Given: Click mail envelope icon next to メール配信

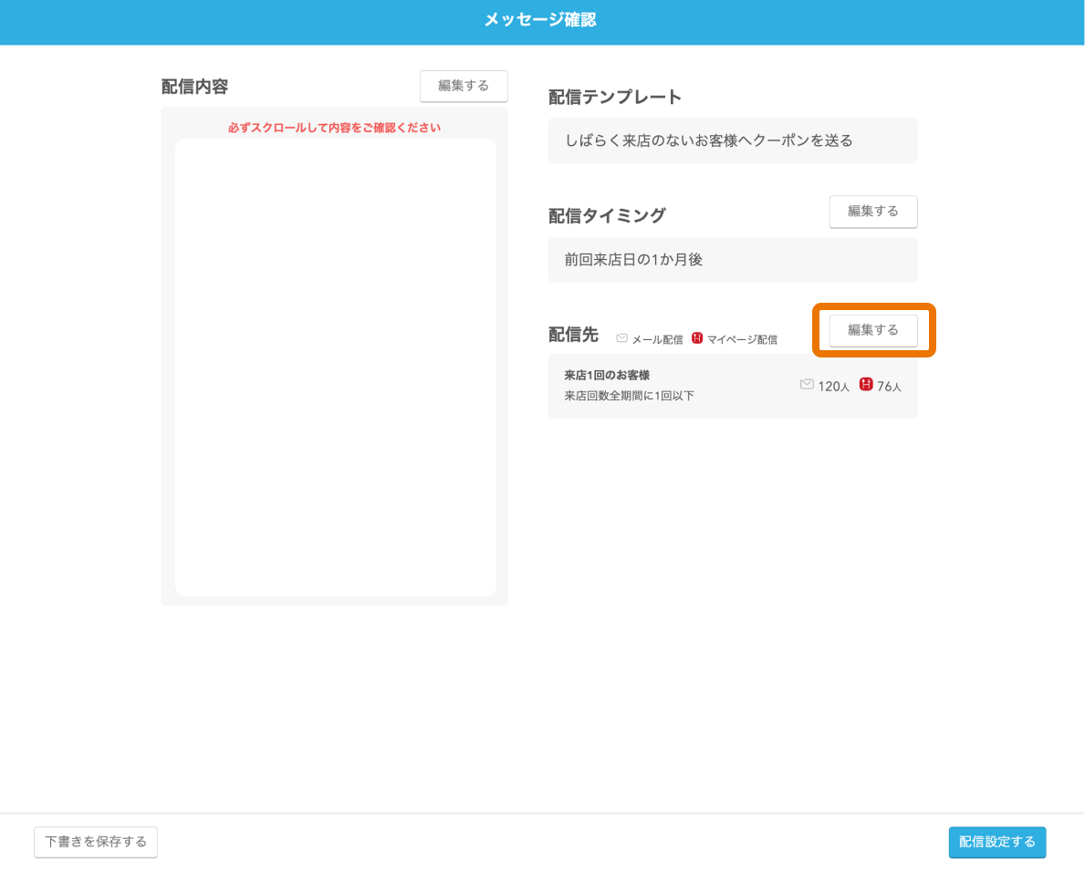Looking at the screenshot, I should tap(621, 338).
